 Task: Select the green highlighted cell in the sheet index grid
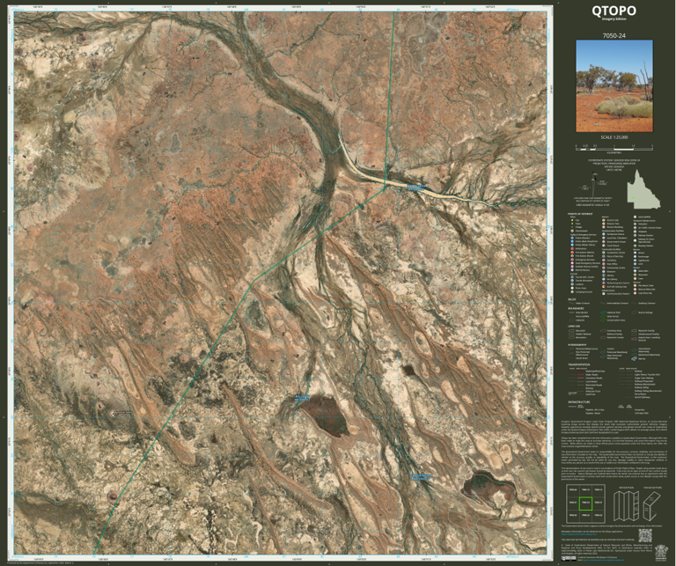(585, 504)
